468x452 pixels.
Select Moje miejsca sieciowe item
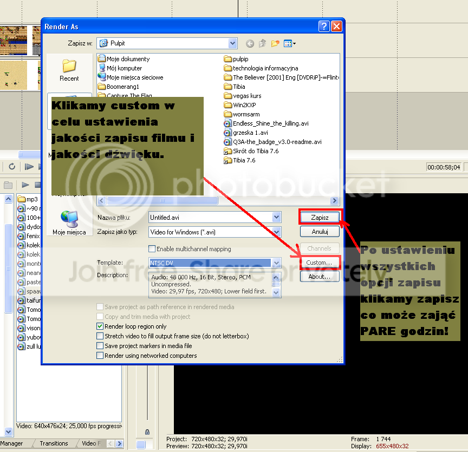point(131,77)
